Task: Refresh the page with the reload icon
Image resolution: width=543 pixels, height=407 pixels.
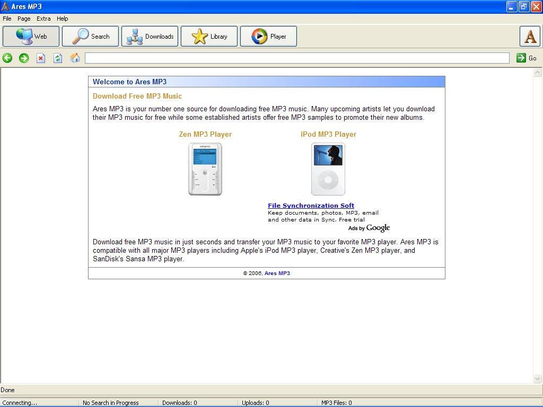Action: point(58,58)
